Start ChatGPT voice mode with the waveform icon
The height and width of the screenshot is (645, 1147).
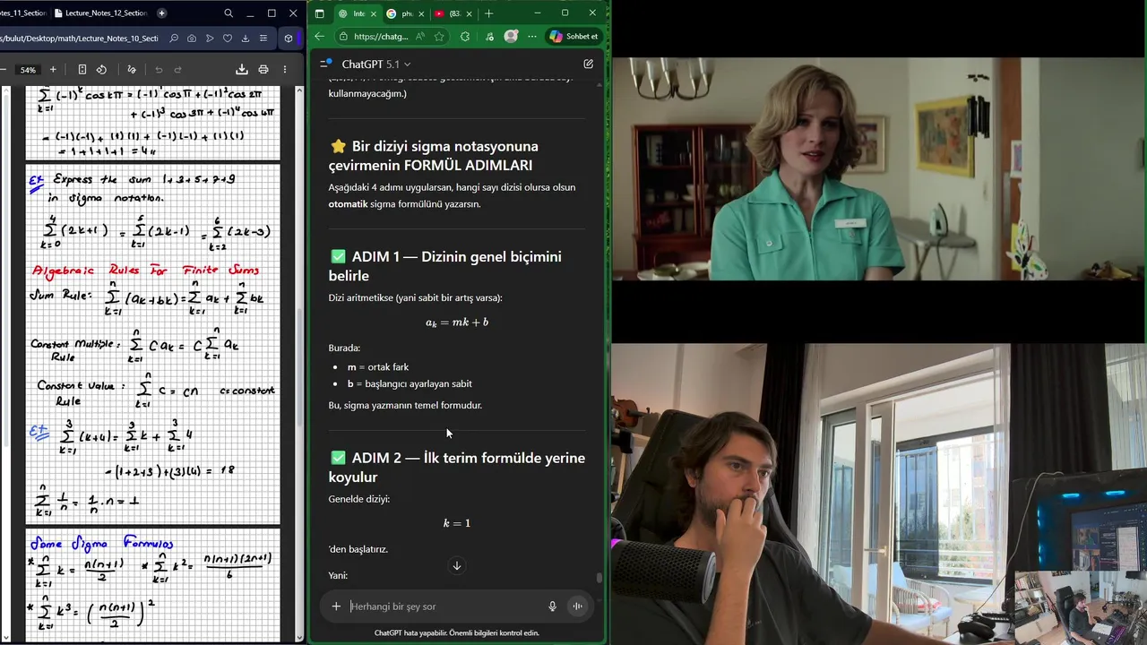coord(577,606)
